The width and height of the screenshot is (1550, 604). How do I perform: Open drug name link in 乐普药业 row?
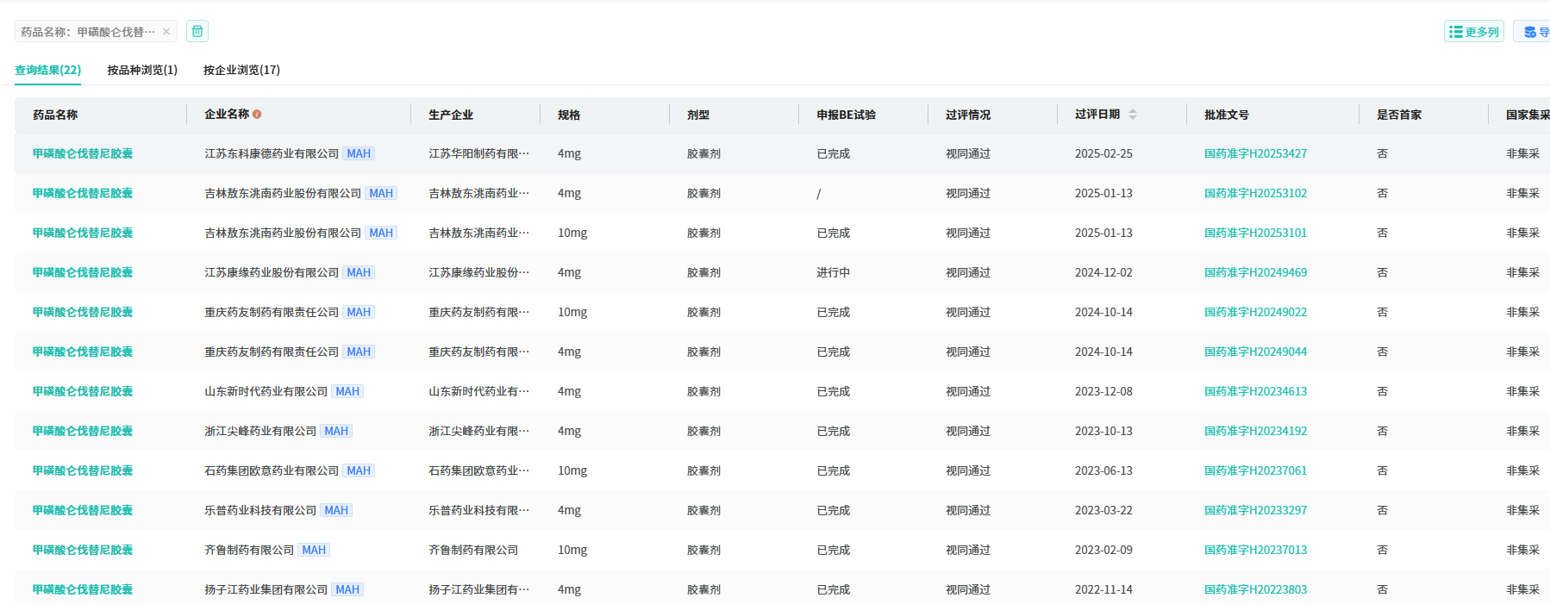[83, 510]
